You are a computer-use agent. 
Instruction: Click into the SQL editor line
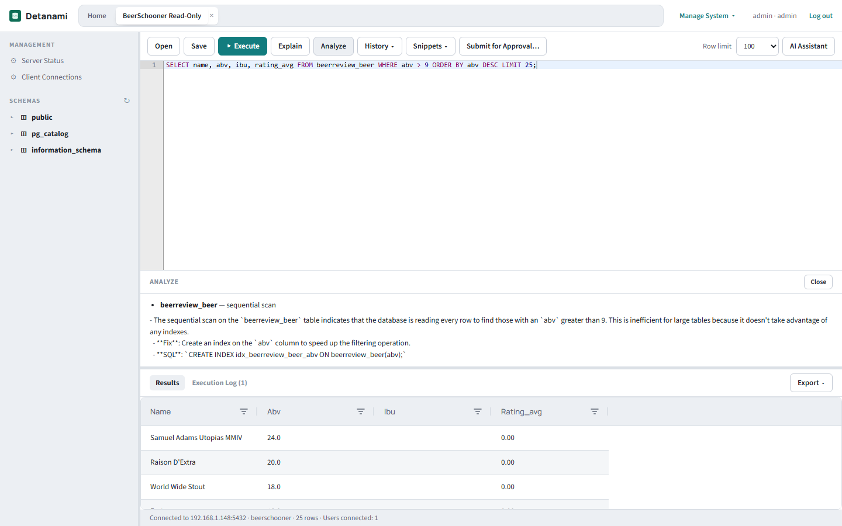click(x=503, y=65)
